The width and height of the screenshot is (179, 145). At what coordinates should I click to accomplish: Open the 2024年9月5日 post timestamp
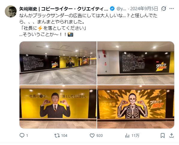click(x=144, y=9)
